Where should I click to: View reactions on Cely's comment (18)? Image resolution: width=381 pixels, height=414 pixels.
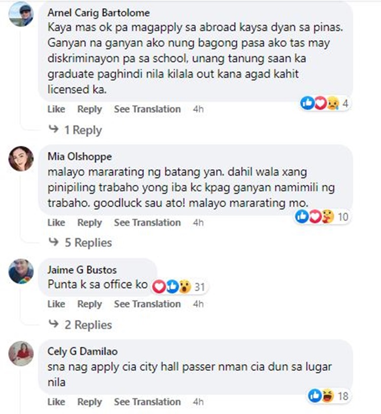click(x=329, y=396)
